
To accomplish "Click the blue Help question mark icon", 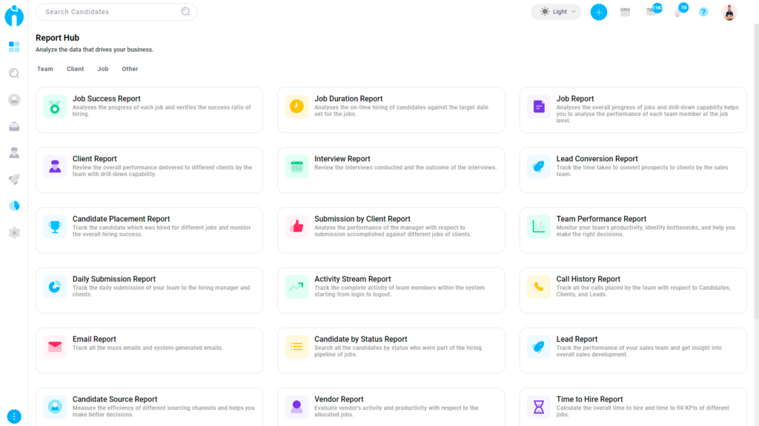I will [x=703, y=12].
